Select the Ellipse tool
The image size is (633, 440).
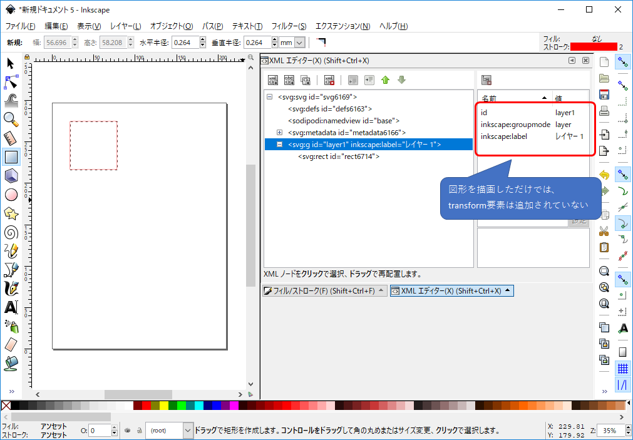pyautogui.click(x=10, y=195)
